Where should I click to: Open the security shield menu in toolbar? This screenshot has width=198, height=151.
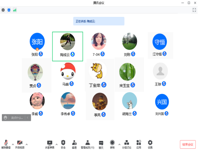tap(63, 144)
